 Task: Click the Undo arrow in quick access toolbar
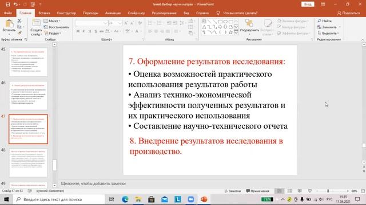[x=15, y=5]
